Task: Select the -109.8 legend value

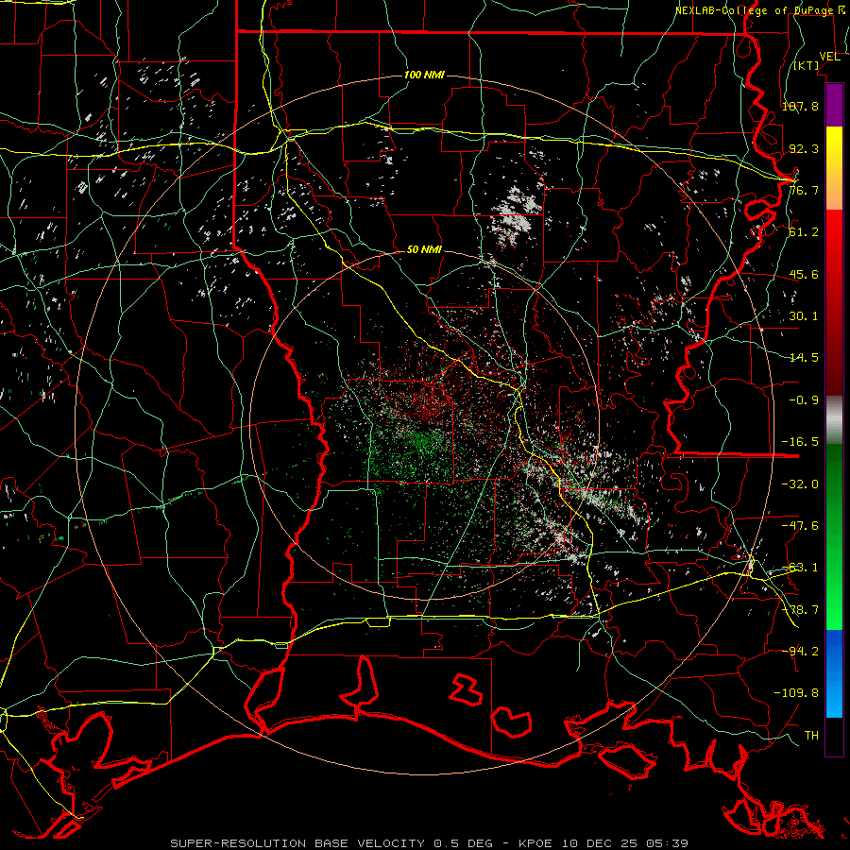Action: click(796, 693)
